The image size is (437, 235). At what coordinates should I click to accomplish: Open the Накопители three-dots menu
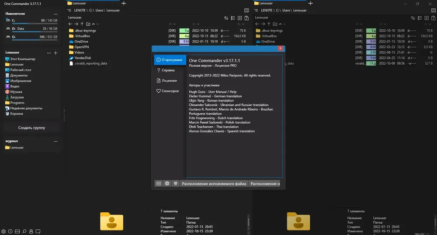click(x=56, y=14)
